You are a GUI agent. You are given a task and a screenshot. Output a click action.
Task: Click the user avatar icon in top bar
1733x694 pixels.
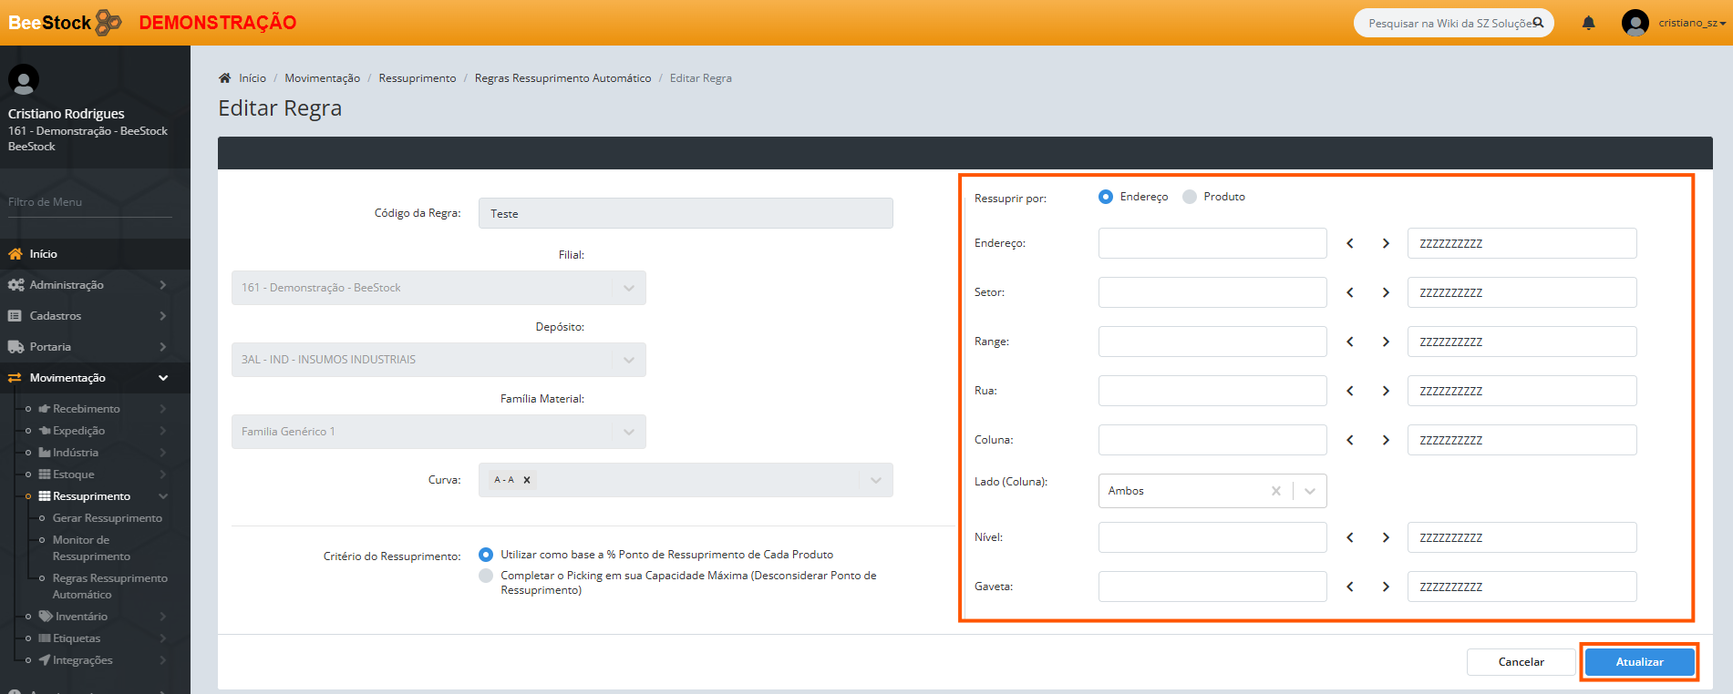[x=1635, y=23]
